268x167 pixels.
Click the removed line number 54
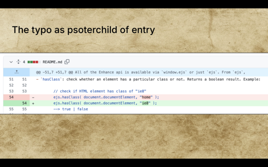(x=11, y=97)
